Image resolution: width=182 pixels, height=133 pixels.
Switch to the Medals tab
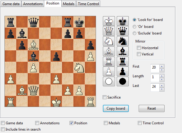69,4
